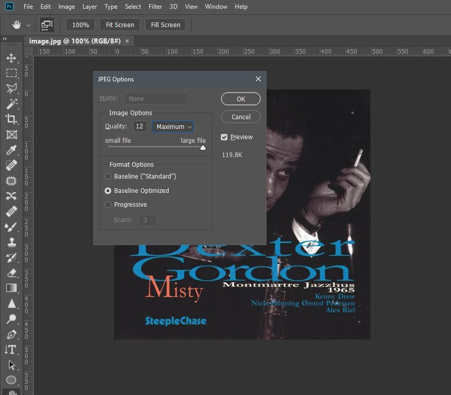This screenshot has width=451, height=395.
Task: Open the Select menu
Action: pyautogui.click(x=133, y=6)
